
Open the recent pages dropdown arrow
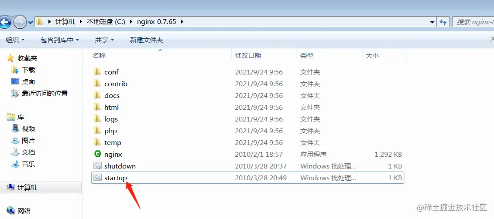click(x=30, y=22)
